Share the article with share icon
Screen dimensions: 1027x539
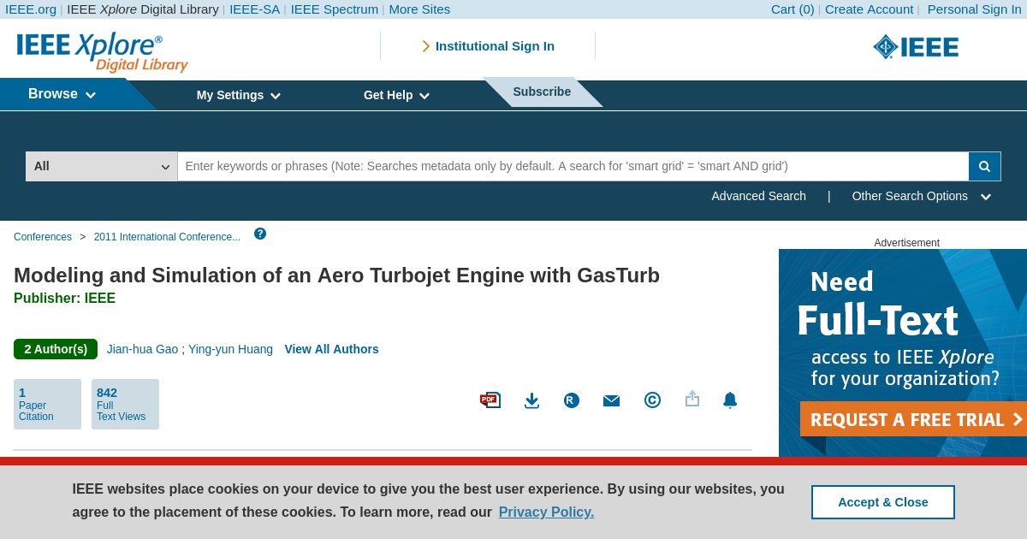click(692, 399)
